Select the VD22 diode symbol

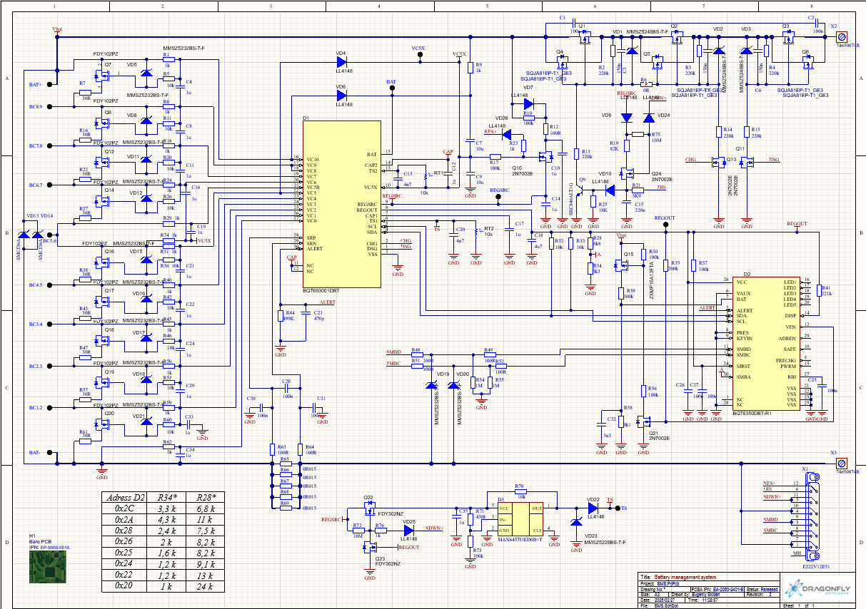click(x=593, y=508)
